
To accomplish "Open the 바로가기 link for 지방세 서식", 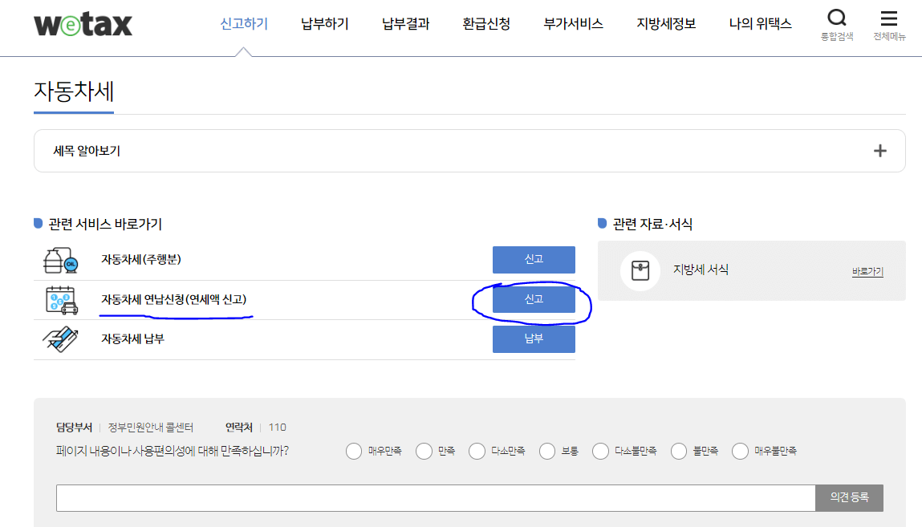I will tap(868, 271).
